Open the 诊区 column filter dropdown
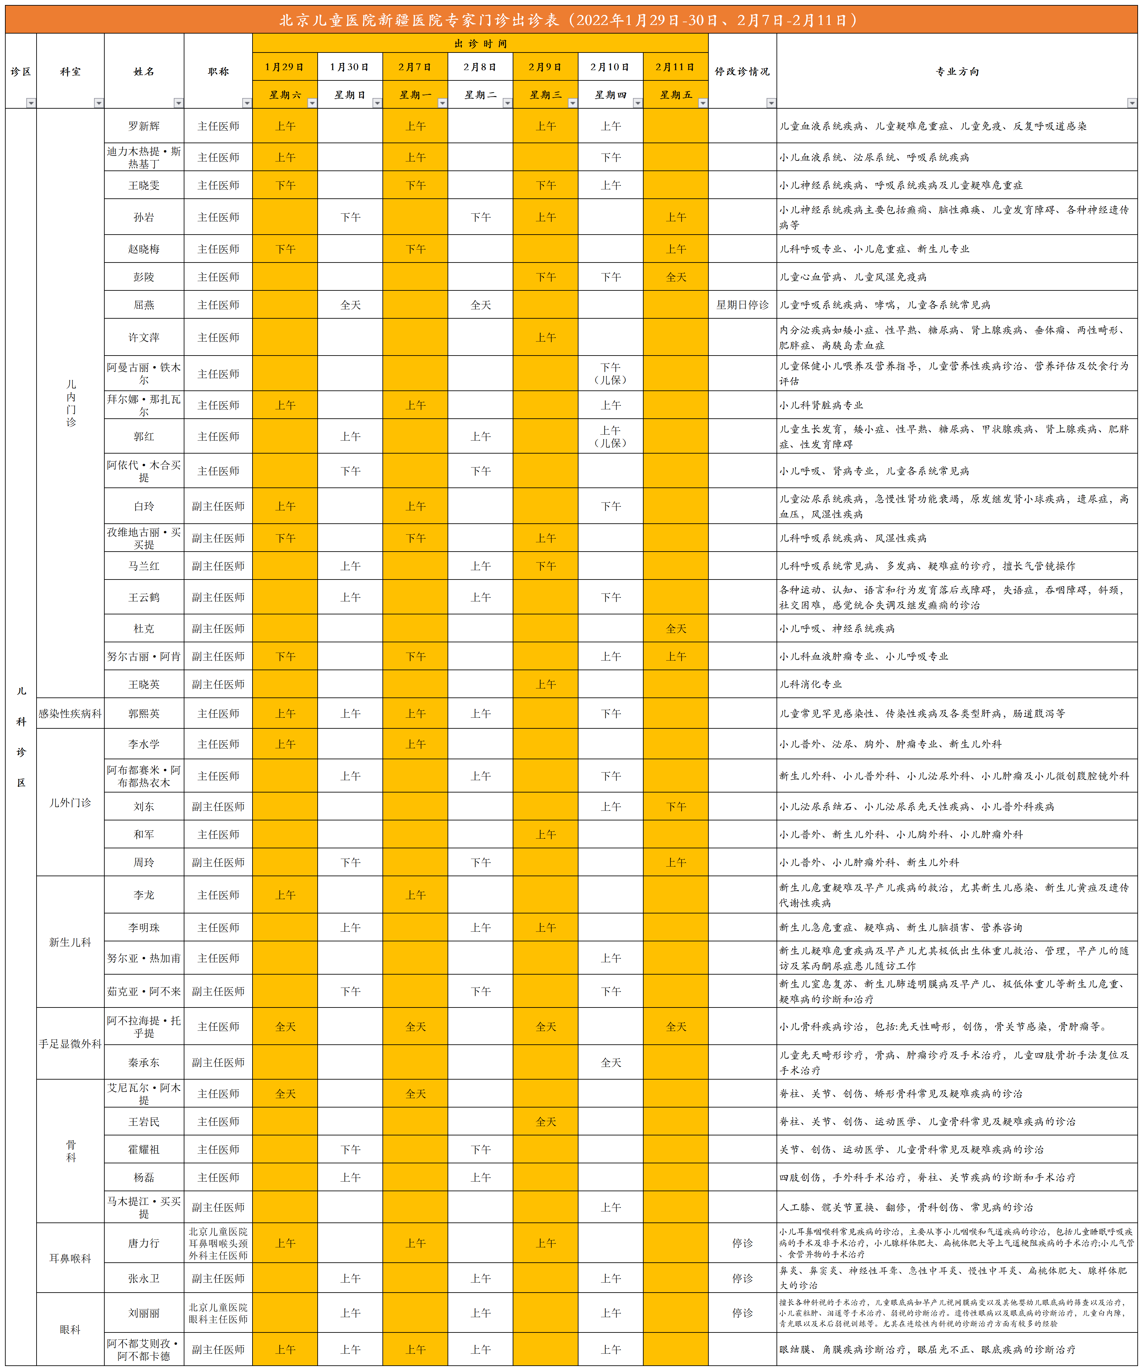1143x1371 pixels. [31, 103]
